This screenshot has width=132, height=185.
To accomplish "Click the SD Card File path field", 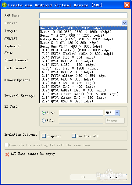I will 81,121.
